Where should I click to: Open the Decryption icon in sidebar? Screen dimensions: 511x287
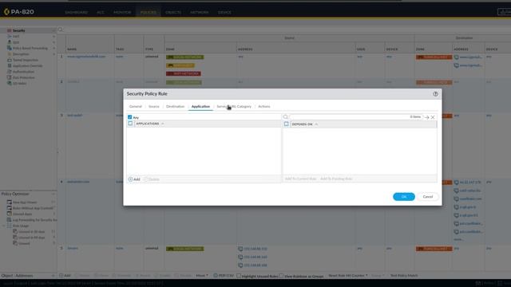pyautogui.click(x=9, y=54)
